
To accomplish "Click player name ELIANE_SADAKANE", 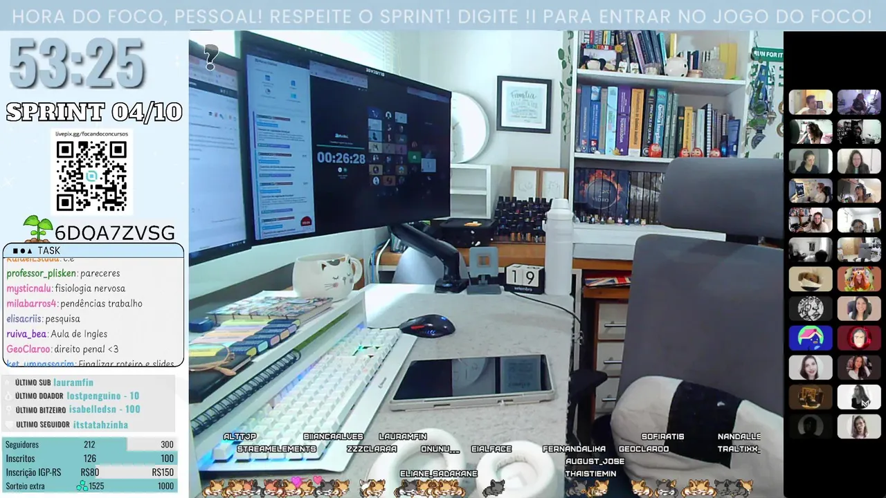I will coord(439,474).
